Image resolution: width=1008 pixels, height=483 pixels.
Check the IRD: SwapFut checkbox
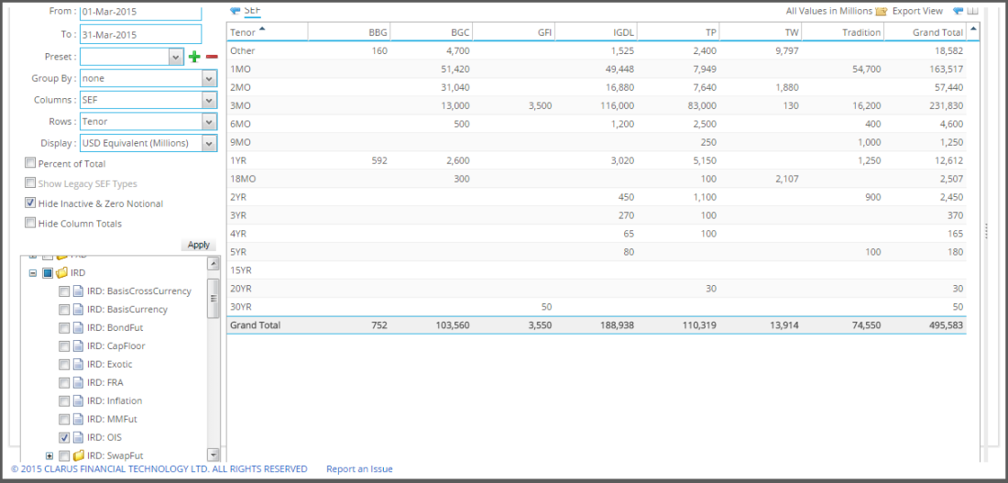tap(64, 456)
